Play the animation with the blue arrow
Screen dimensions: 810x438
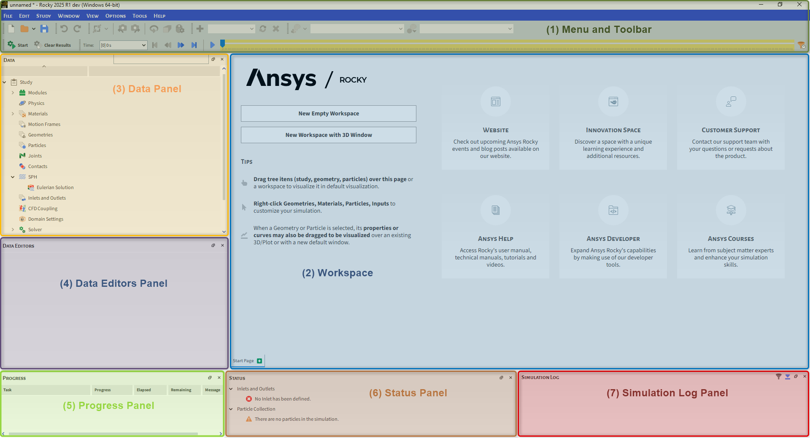tap(212, 45)
